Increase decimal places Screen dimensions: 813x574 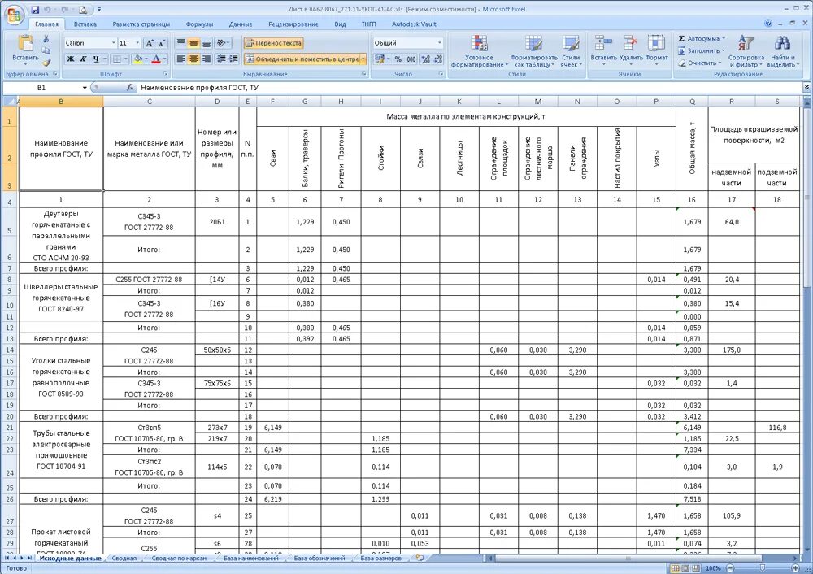coord(426,59)
